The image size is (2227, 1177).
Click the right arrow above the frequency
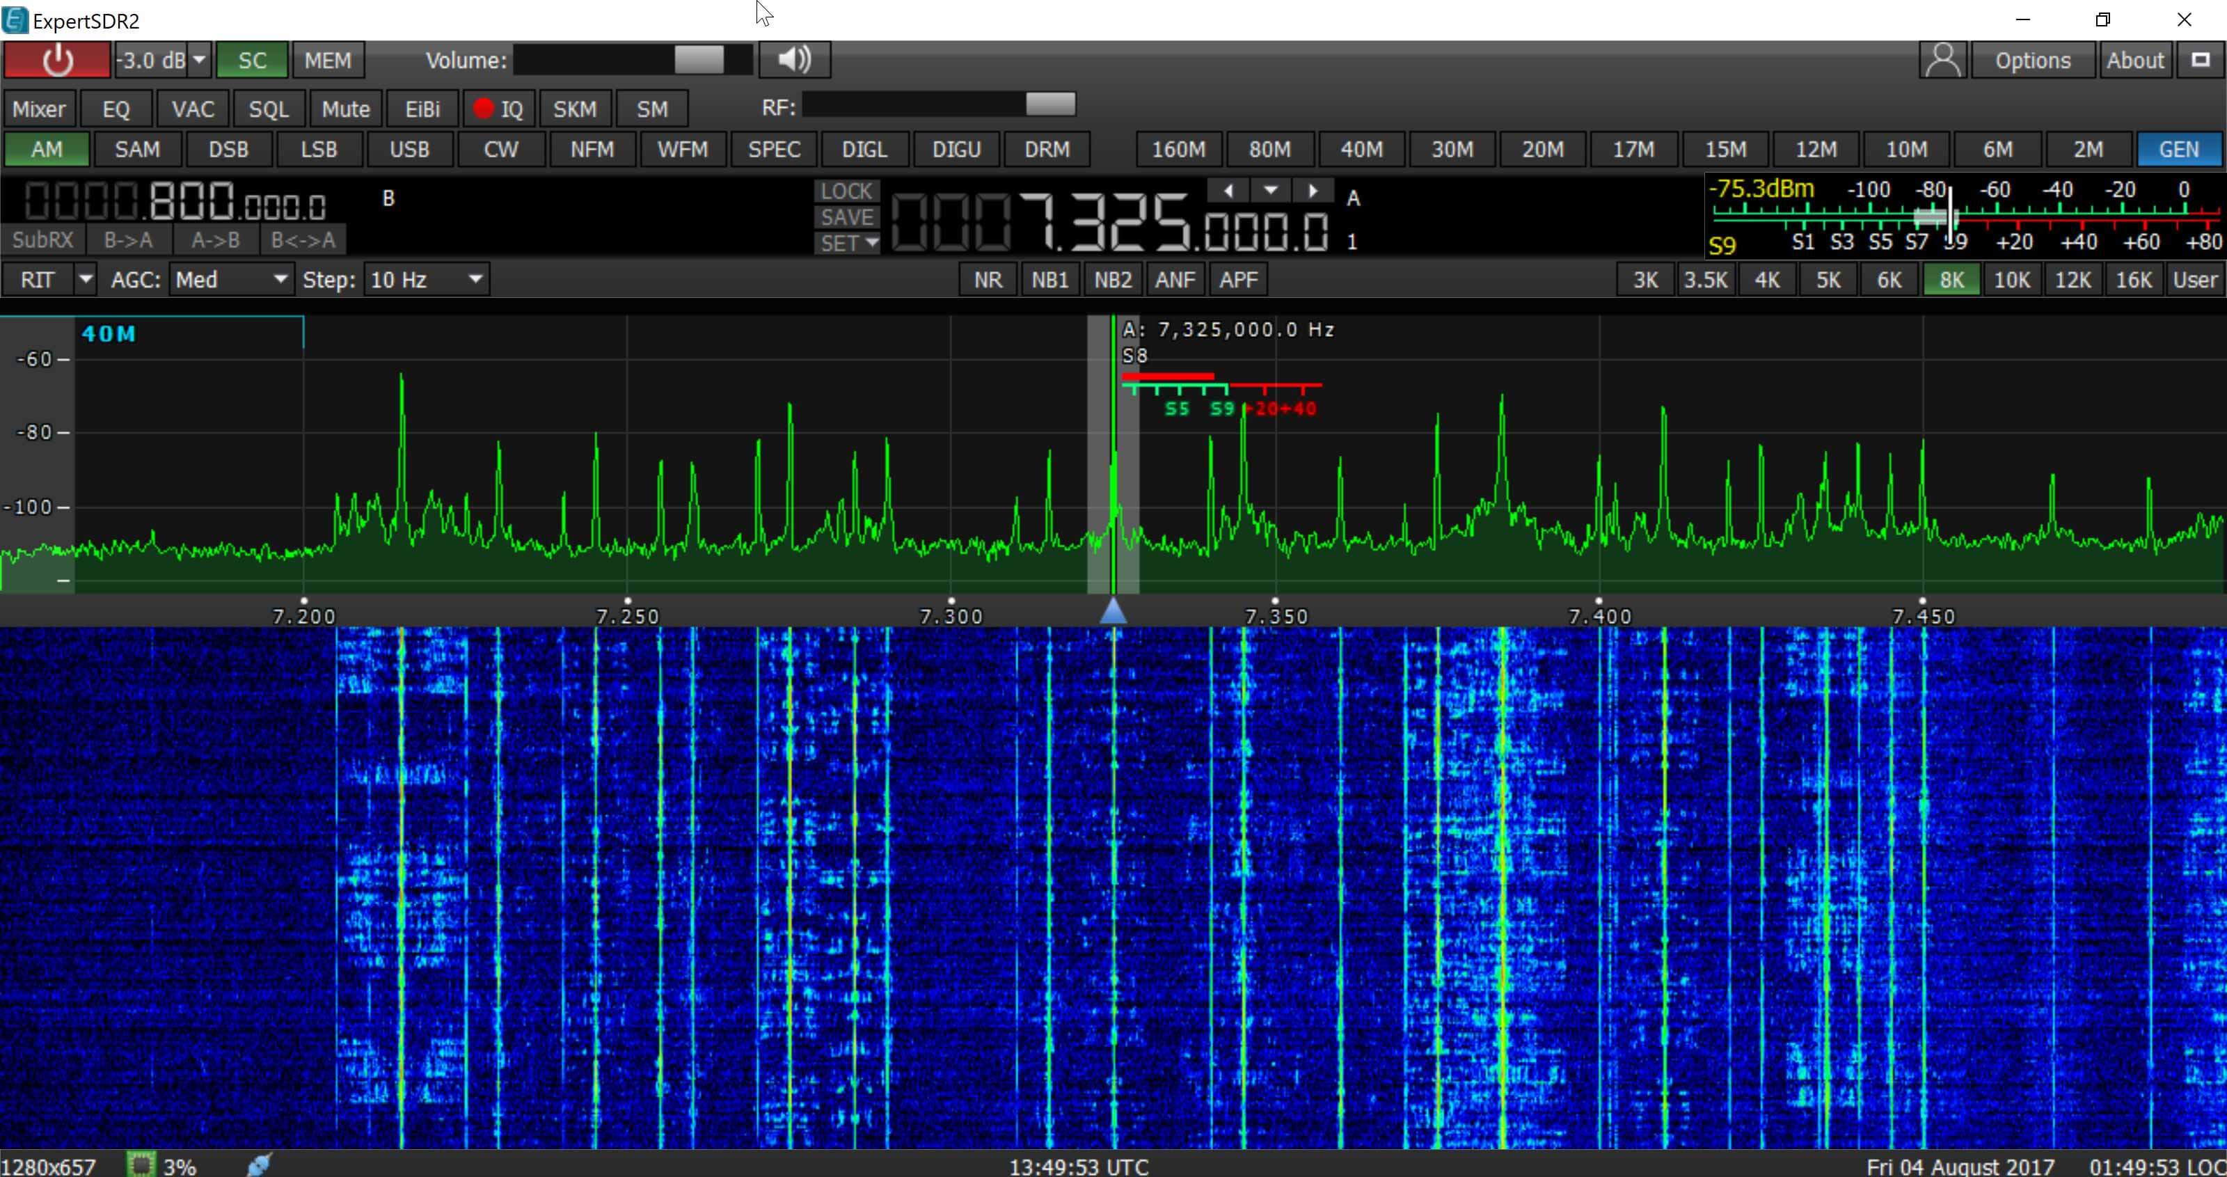click(x=1313, y=190)
